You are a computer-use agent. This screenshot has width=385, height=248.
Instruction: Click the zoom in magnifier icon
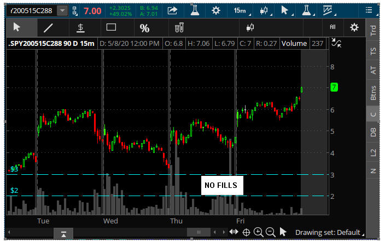click(258, 232)
